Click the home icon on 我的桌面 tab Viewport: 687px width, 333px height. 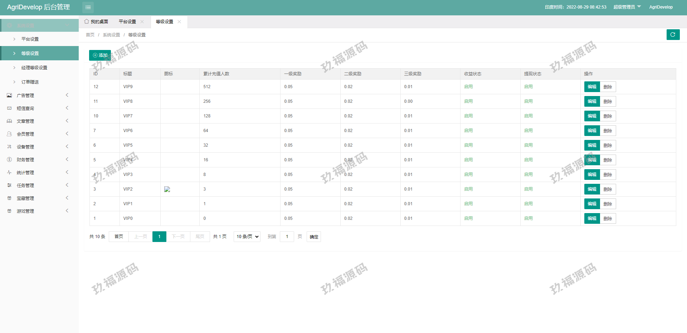tap(87, 21)
